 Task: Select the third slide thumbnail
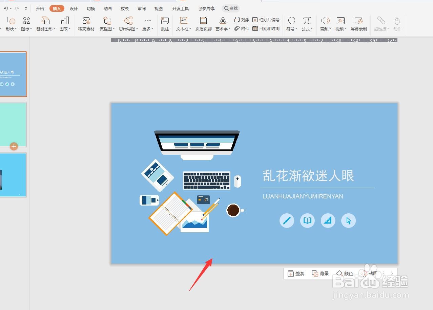(13, 175)
